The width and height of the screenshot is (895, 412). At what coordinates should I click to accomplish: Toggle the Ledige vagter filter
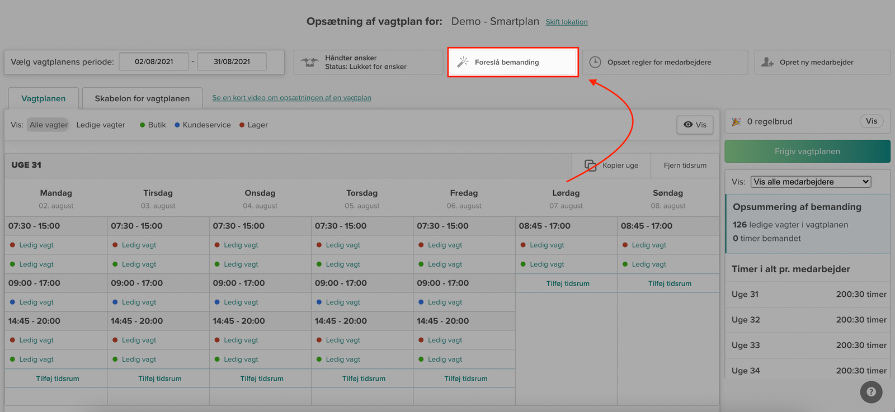(101, 125)
